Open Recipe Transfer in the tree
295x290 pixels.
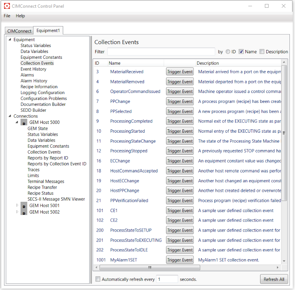(42, 187)
